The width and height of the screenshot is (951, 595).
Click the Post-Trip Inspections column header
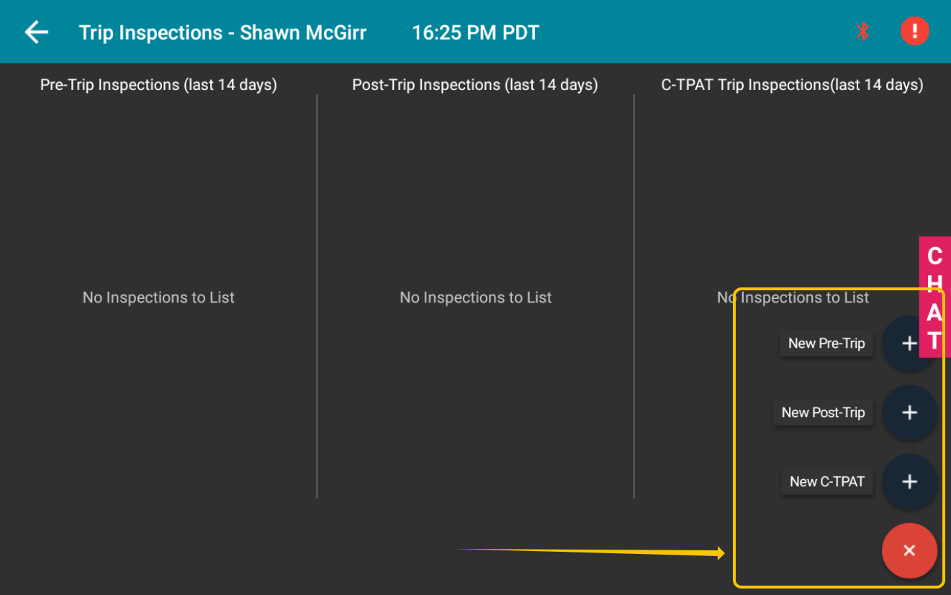click(475, 85)
